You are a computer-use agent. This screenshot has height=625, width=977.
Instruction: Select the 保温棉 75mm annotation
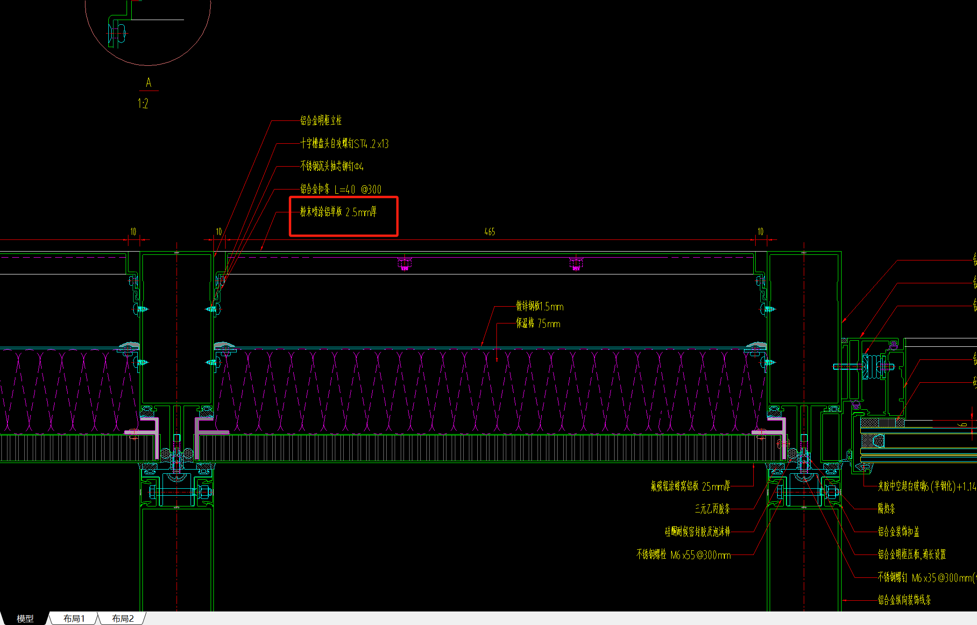(538, 323)
